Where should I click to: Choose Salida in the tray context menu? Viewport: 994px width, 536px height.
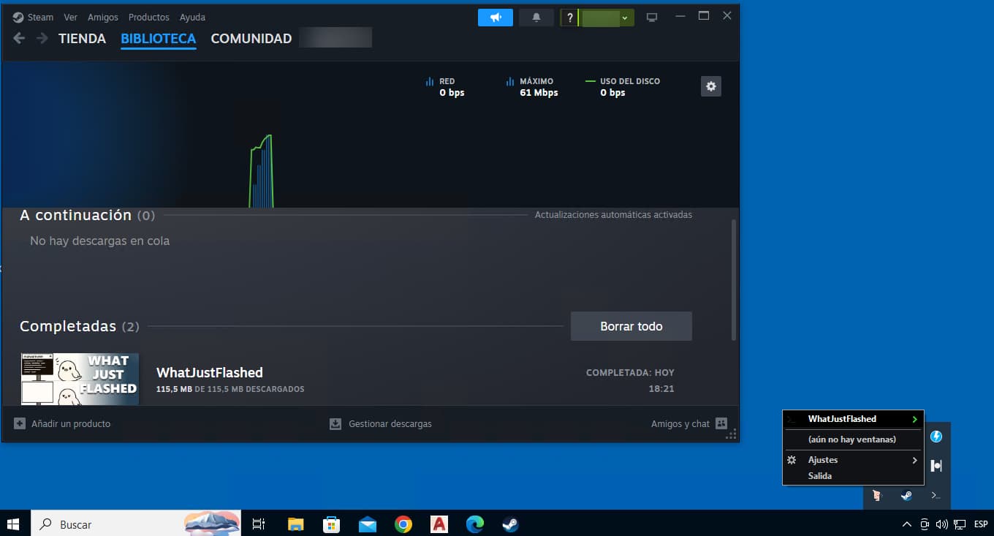click(853, 476)
